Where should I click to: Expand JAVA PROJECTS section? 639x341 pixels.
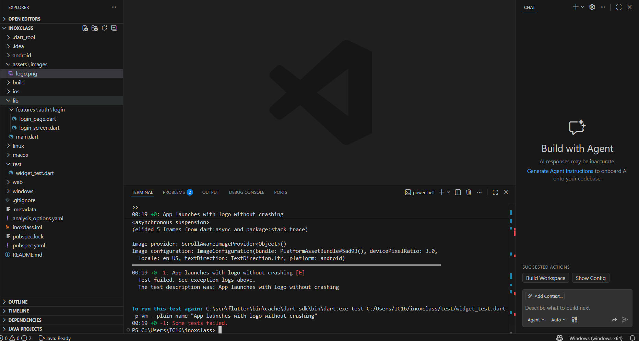coord(62,329)
